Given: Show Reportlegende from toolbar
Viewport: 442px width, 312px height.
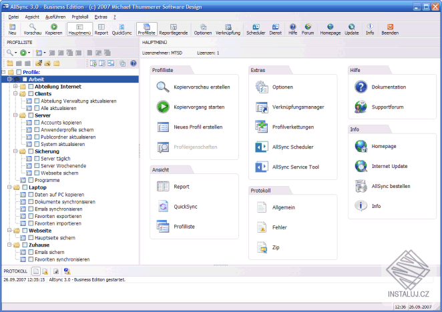Looking at the screenshot, I should [174, 29].
